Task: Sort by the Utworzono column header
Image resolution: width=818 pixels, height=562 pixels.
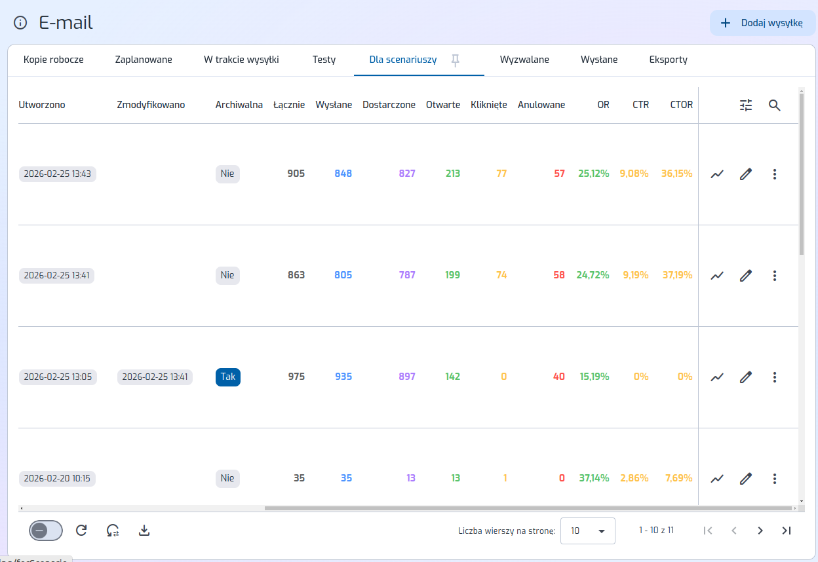Action: [42, 105]
